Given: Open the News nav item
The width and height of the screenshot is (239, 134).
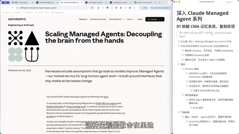Looking at the screenshot, I should (x=140, y=19).
